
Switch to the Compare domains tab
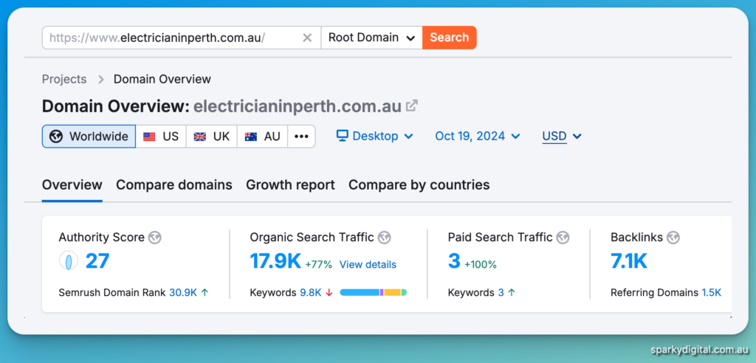click(x=174, y=184)
